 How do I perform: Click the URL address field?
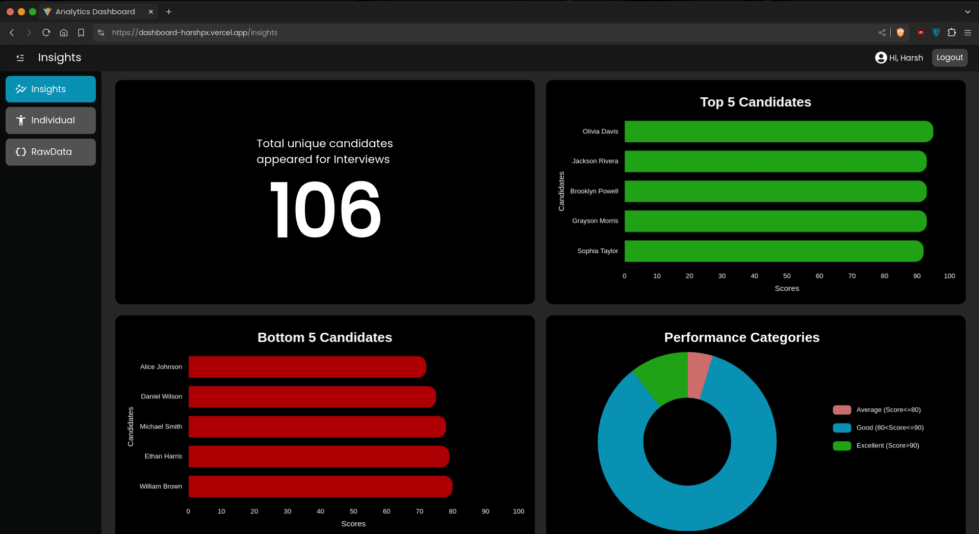click(x=459, y=33)
